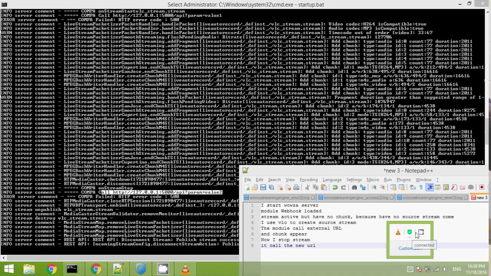This screenshot has width=491, height=276.
Task: Click the green shield tray popup icon
Action: click(x=409, y=232)
